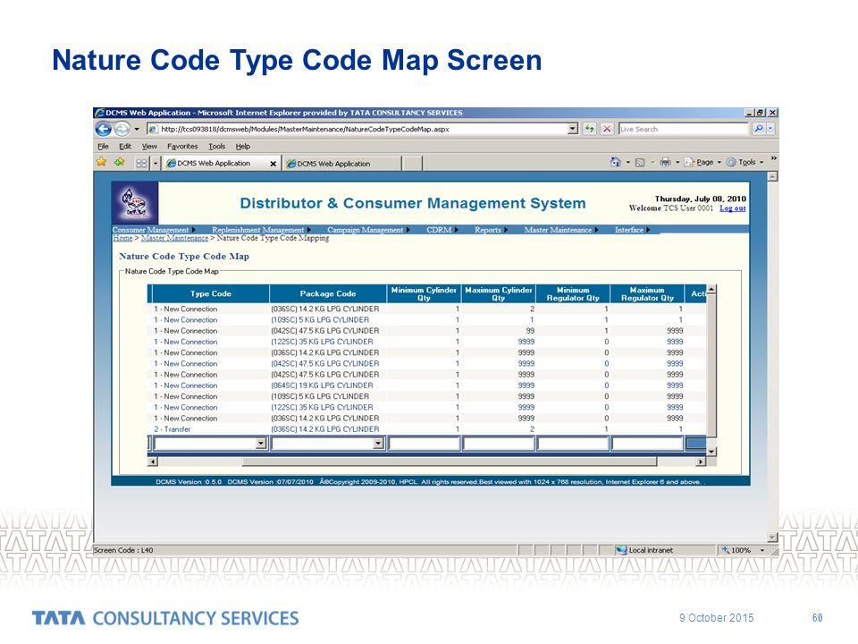Click the Maximum Cylinder Qty entry field
This screenshot has height=644, width=858.
pyautogui.click(x=499, y=444)
